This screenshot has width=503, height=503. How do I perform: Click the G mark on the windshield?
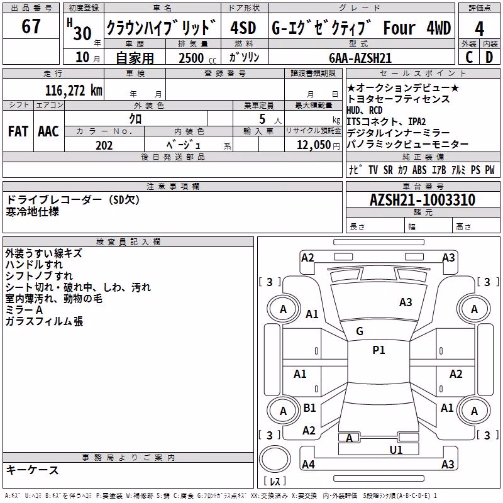(x=360, y=331)
